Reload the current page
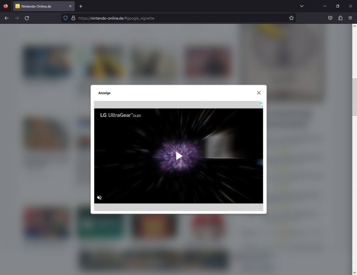The width and height of the screenshot is (357, 275). click(x=27, y=18)
